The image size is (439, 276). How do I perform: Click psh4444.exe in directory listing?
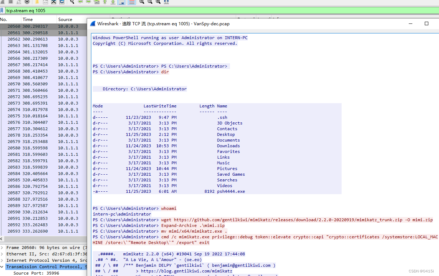(x=231, y=191)
